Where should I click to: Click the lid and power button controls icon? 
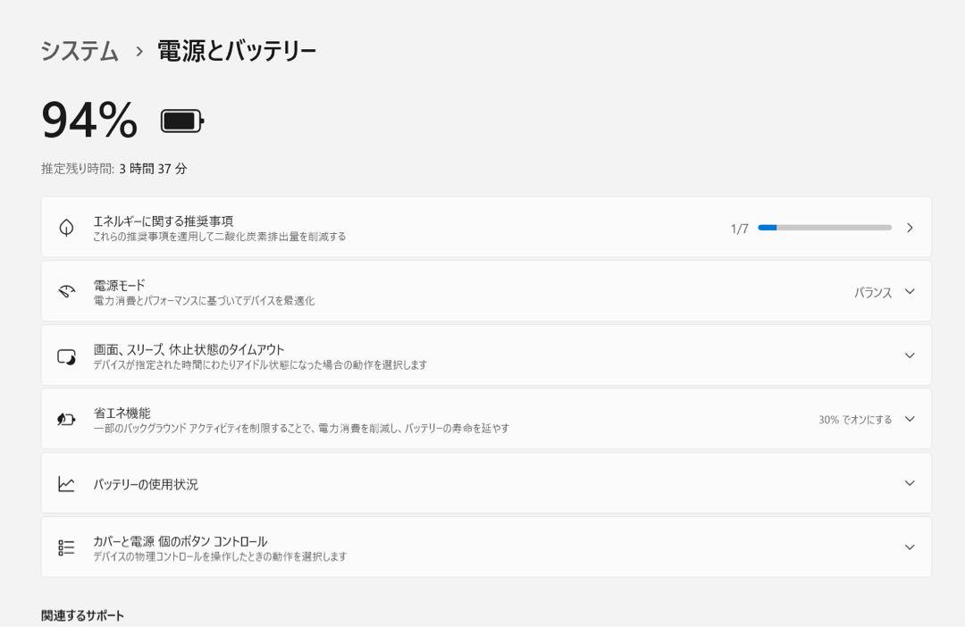tap(66, 548)
